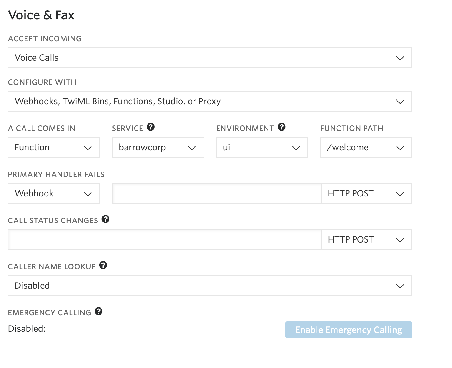
Task: Click the Emergency Calling help icon
Action: tap(98, 311)
